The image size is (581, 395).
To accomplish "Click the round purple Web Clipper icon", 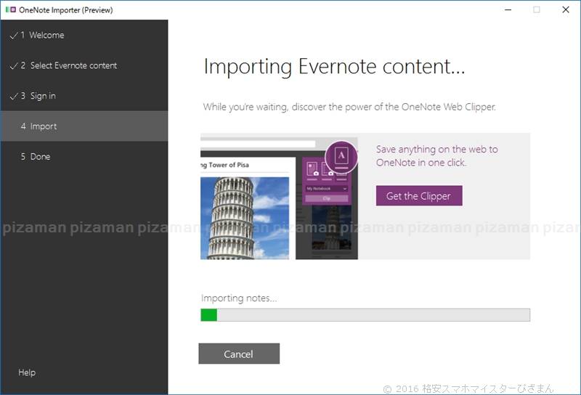I will point(341,157).
